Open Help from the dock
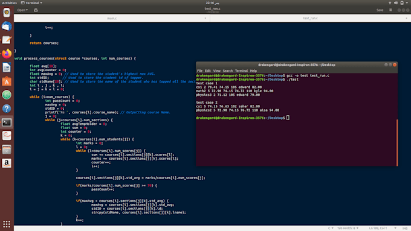 (x=7, y=109)
